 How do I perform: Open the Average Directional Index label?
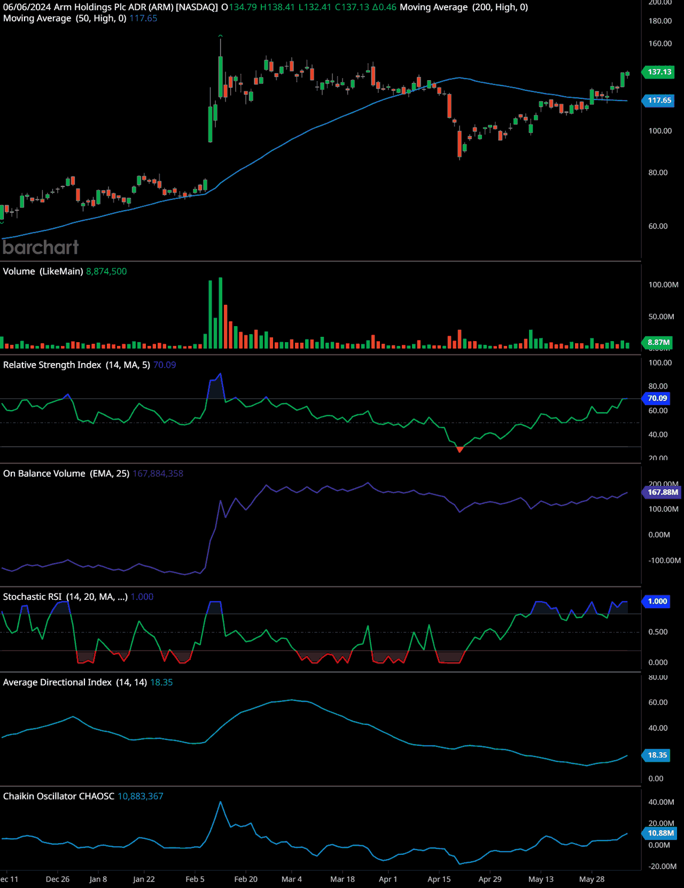[74, 682]
